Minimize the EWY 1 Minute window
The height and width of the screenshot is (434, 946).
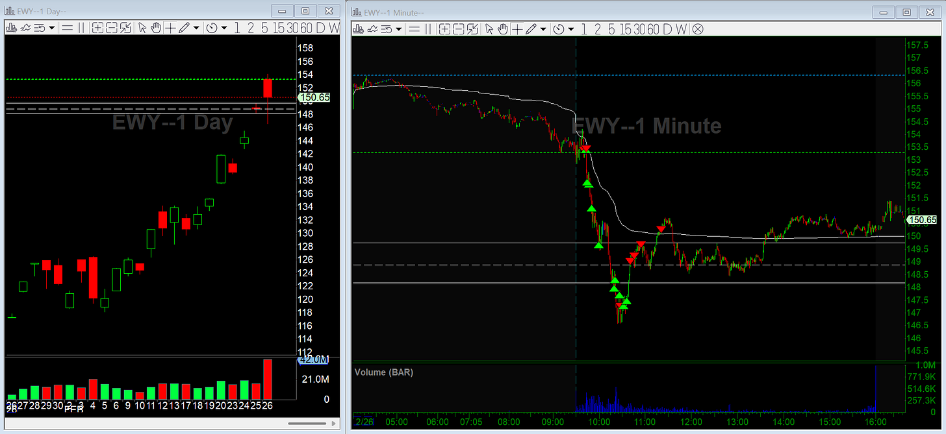click(x=884, y=12)
